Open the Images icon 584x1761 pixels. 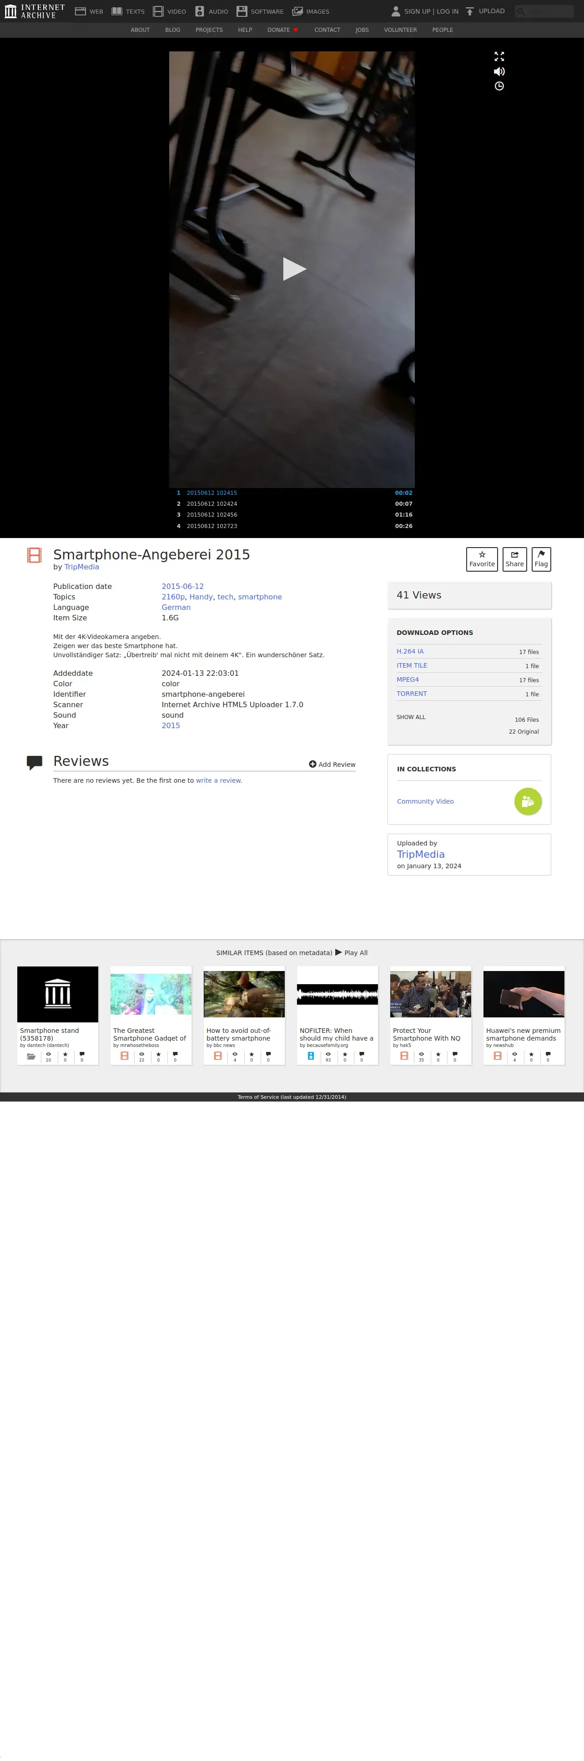(x=297, y=11)
